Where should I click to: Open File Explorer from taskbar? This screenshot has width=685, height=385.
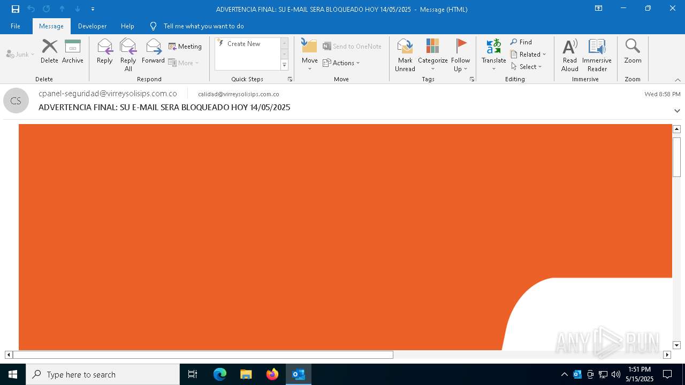[x=246, y=374]
